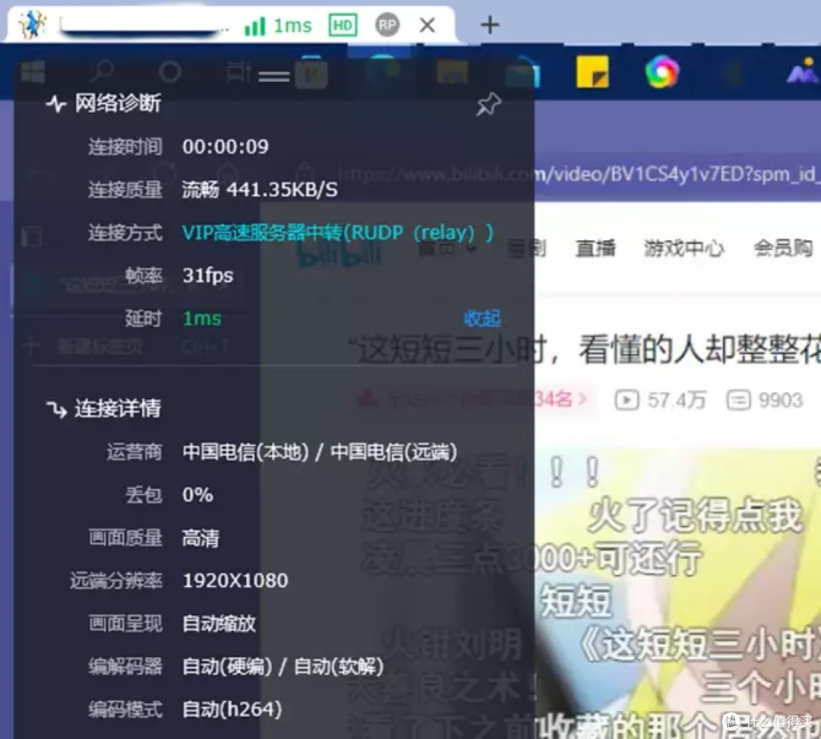This screenshot has height=739, width=821.
Task: Click the 1ms latency label in tab
Action: [293, 25]
